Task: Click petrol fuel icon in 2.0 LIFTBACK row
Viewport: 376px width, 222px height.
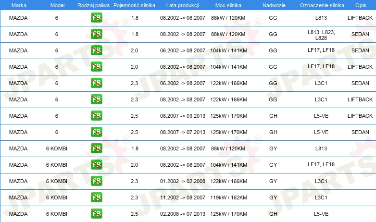Action: point(96,67)
